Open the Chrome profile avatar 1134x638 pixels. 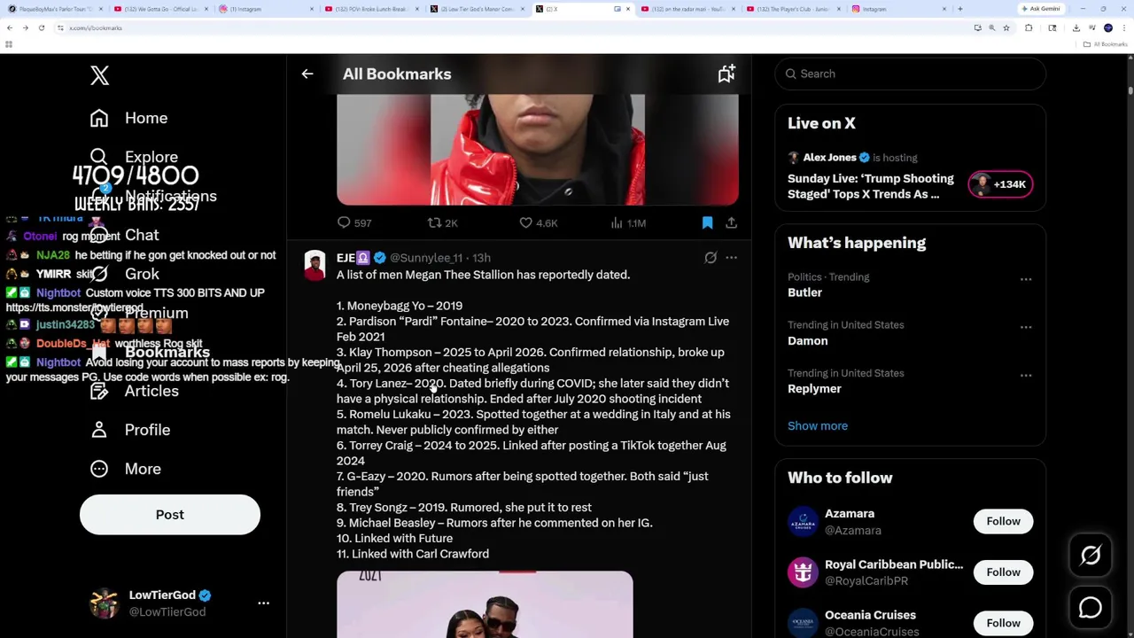(1108, 27)
